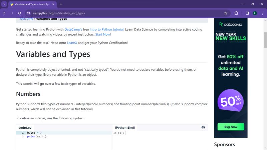Reload the current page

pos(20,13)
